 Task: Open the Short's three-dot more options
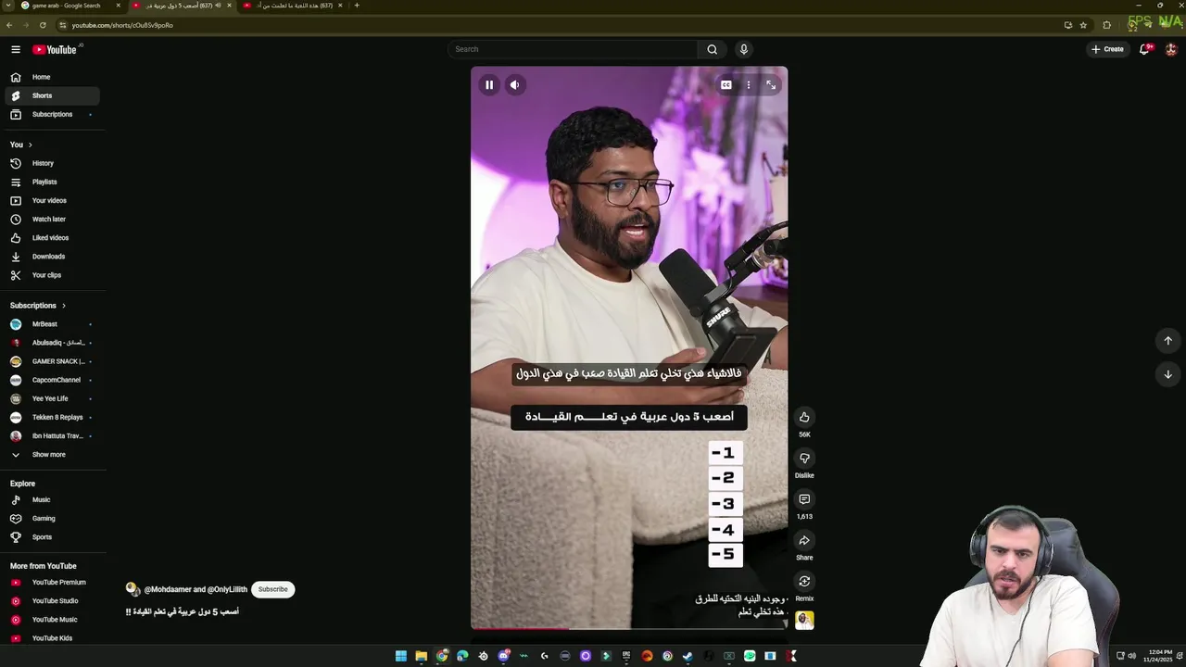pos(749,84)
